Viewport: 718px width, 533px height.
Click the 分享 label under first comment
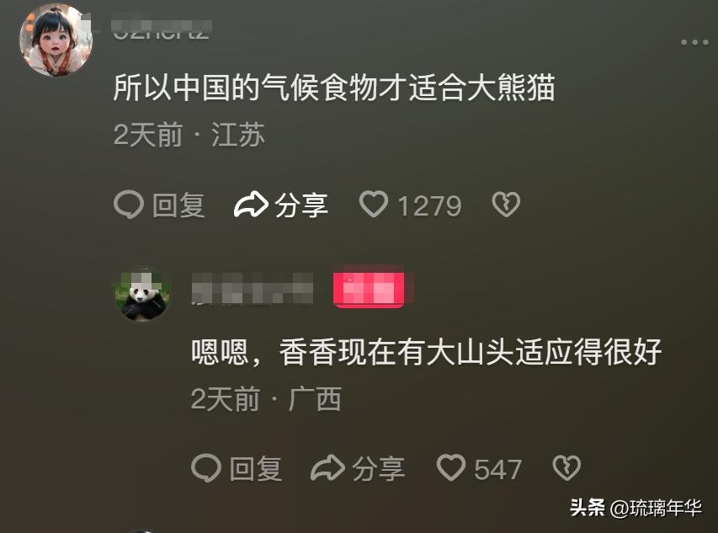point(301,205)
